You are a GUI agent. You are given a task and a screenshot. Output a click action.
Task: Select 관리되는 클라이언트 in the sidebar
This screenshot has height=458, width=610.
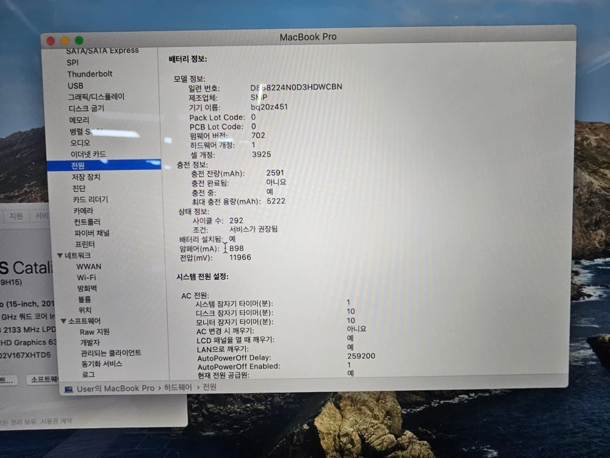tap(111, 353)
